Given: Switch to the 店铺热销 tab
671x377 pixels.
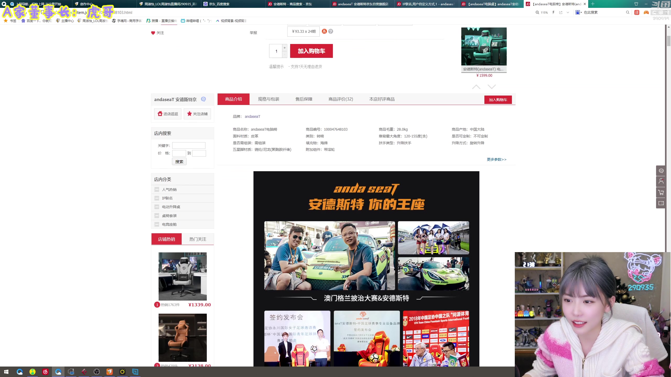Looking at the screenshot, I should click(166, 239).
